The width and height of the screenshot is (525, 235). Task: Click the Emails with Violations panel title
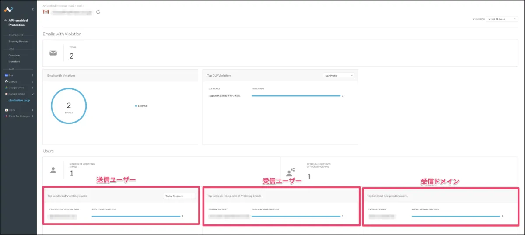[x=61, y=75]
